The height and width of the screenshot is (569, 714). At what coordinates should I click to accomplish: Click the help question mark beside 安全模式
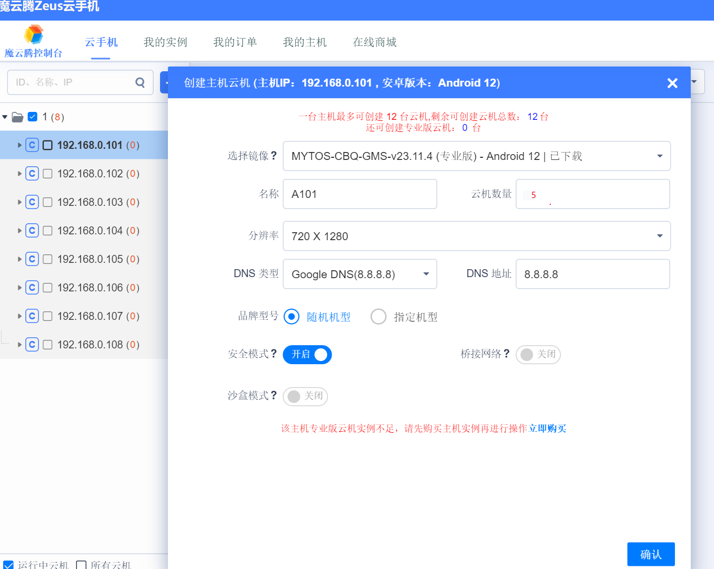274,354
